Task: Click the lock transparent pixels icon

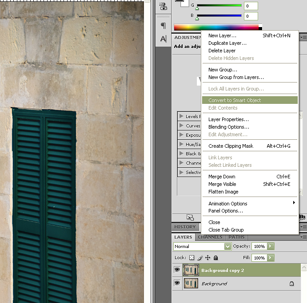Action: coord(191,258)
